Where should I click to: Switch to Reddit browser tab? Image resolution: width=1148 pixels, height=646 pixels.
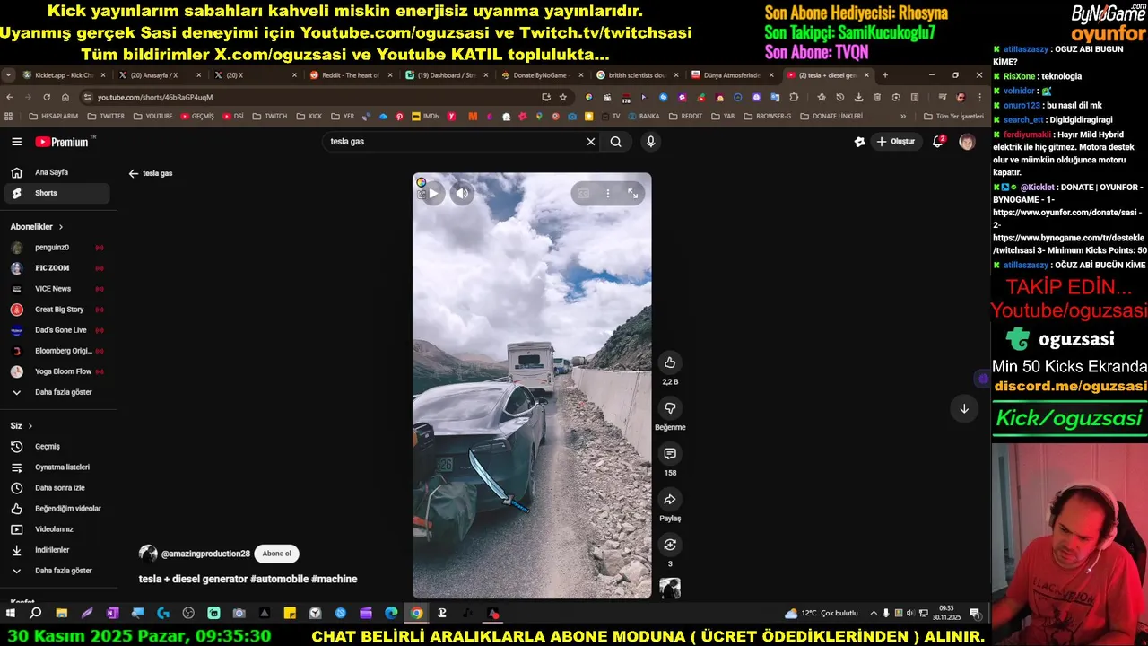[349, 75]
